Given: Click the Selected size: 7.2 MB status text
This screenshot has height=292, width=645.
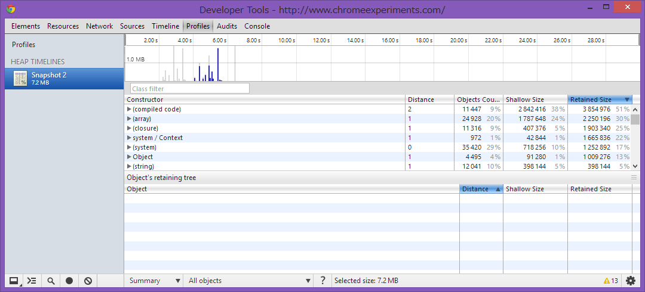Looking at the screenshot, I should point(366,281).
